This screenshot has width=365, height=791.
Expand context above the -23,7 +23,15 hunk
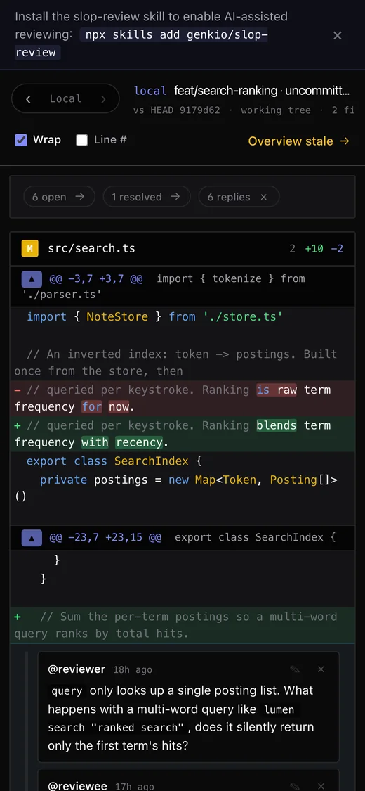point(31,538)
